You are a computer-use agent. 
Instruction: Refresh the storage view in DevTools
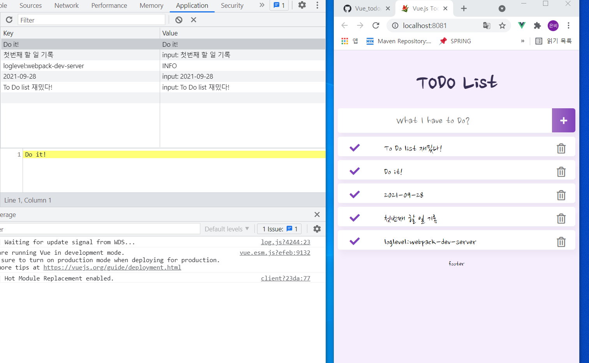pyautogui.click(x=9, y=20)
